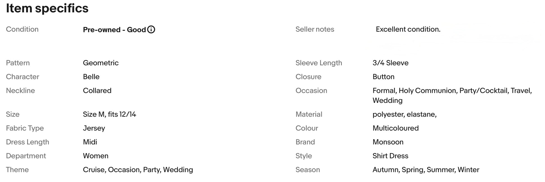Click the Midi dress length value
545x182 pixels.
(x=90, y=142)
